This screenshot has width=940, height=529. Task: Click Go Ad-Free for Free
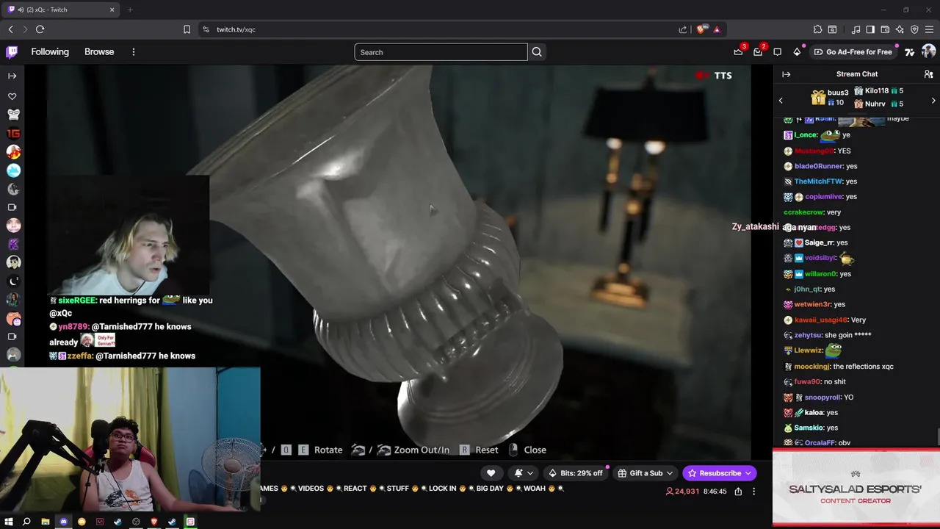pyautogui.click(x=853, y=52)
